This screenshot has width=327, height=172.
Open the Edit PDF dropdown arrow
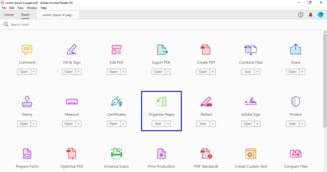pyautogui.click(x=123, y=72)
